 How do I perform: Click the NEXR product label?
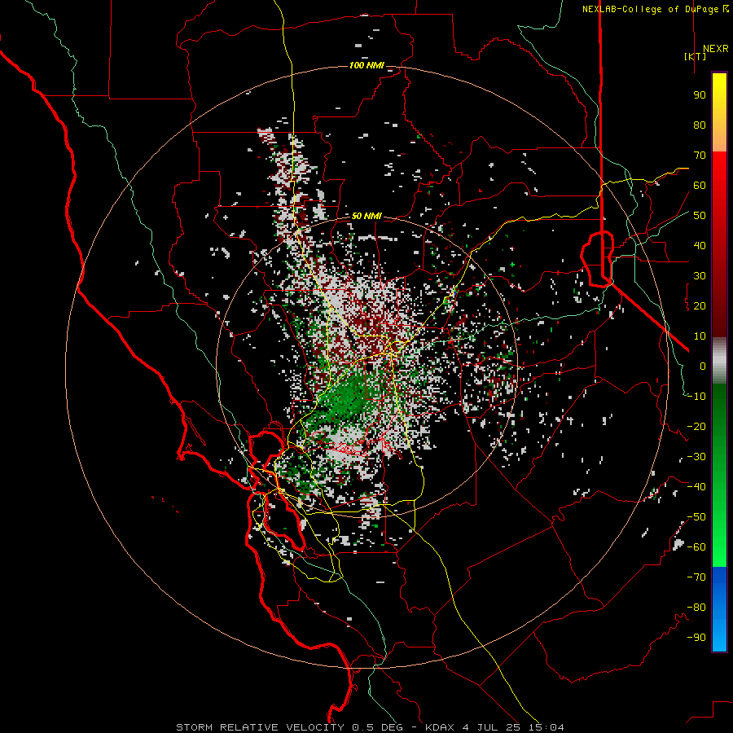pos(715,49)
